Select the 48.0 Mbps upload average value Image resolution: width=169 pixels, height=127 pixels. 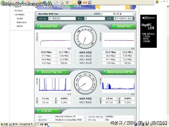click(x=111, y=56)
